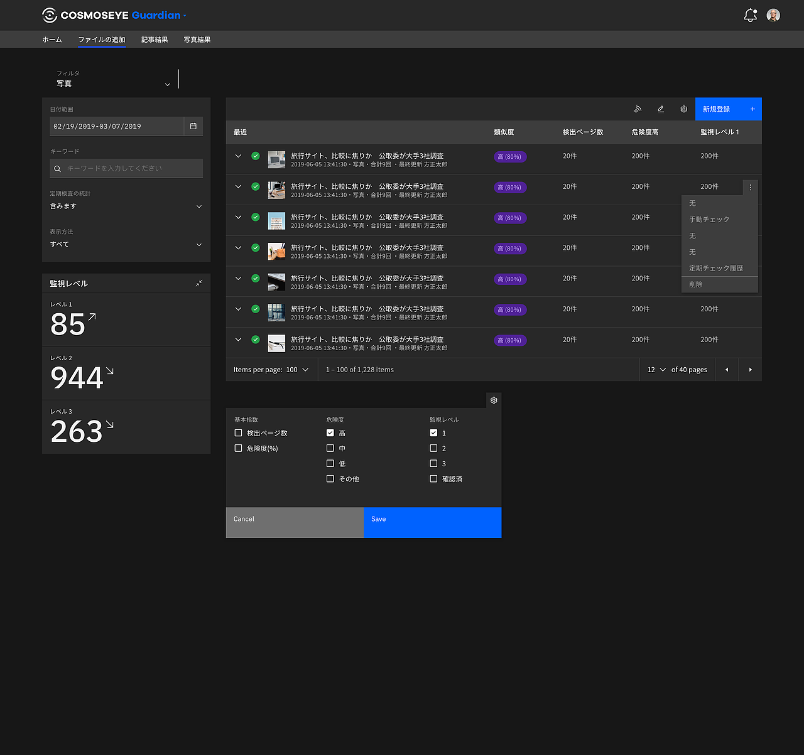Choose 削除 from the context menu

(x=720, y=284)
